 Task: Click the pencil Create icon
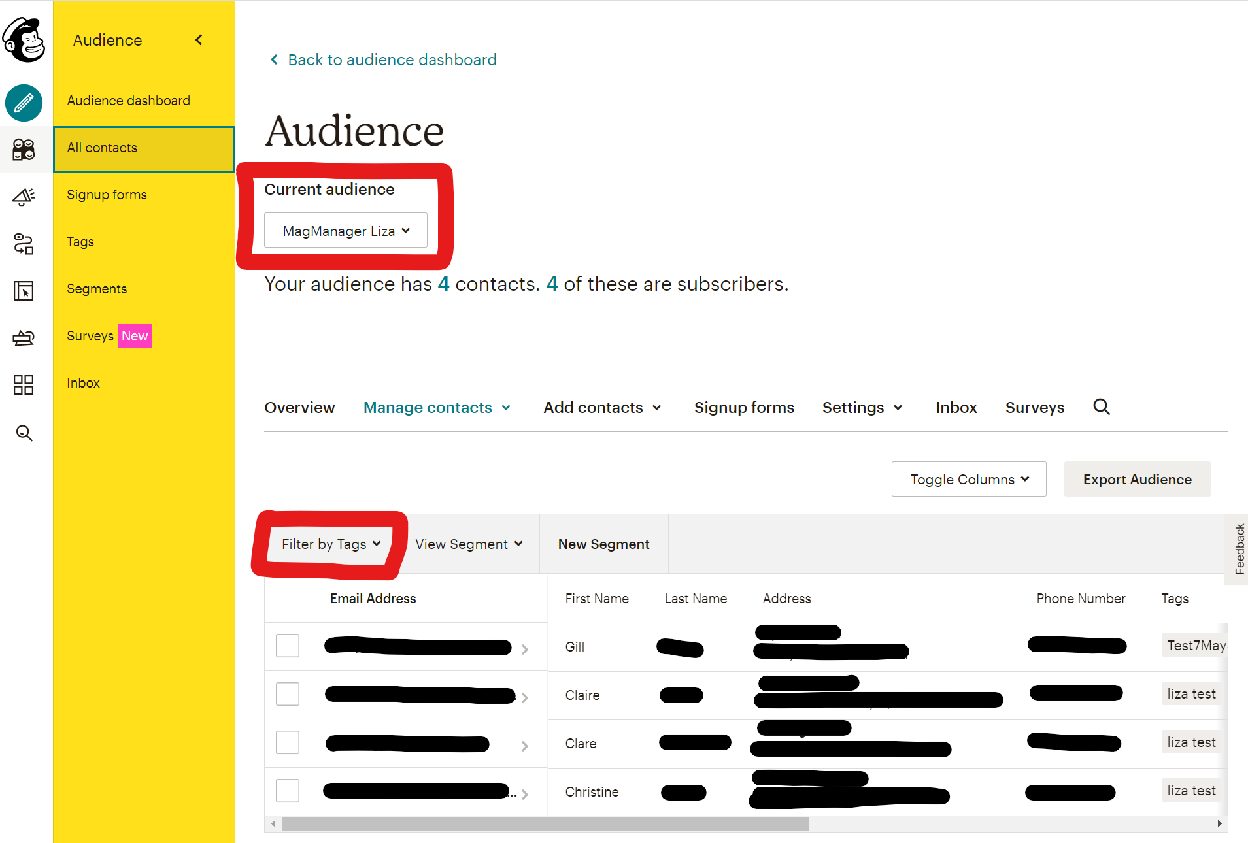coord(24,103)
